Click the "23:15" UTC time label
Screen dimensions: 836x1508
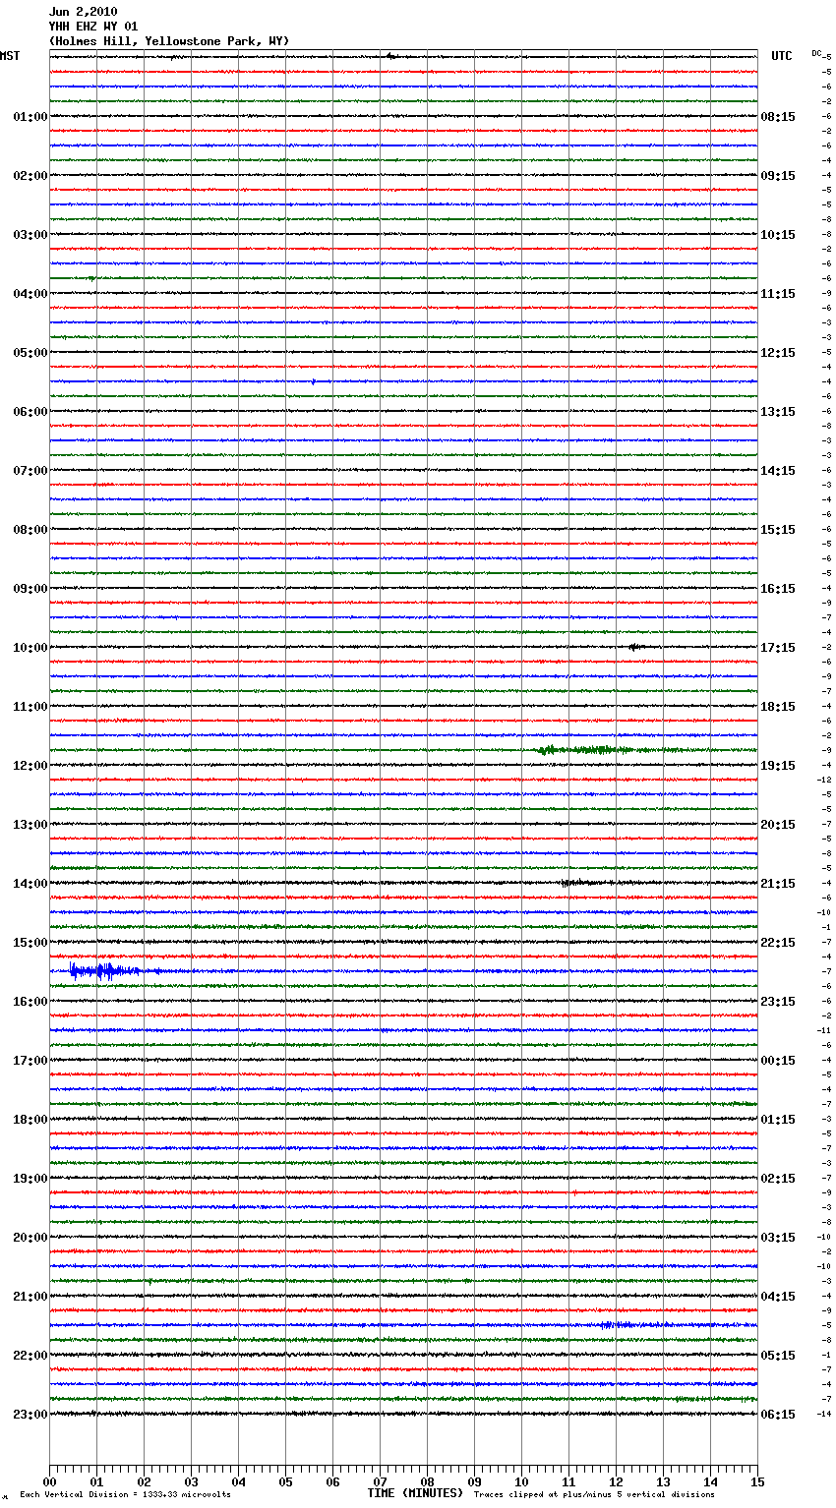click(x=778, y=1002)
